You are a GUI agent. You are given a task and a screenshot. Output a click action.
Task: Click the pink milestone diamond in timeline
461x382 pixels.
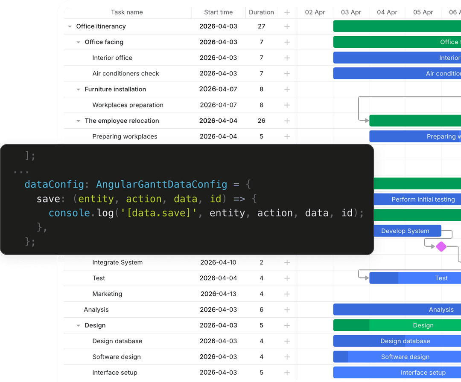441,247
